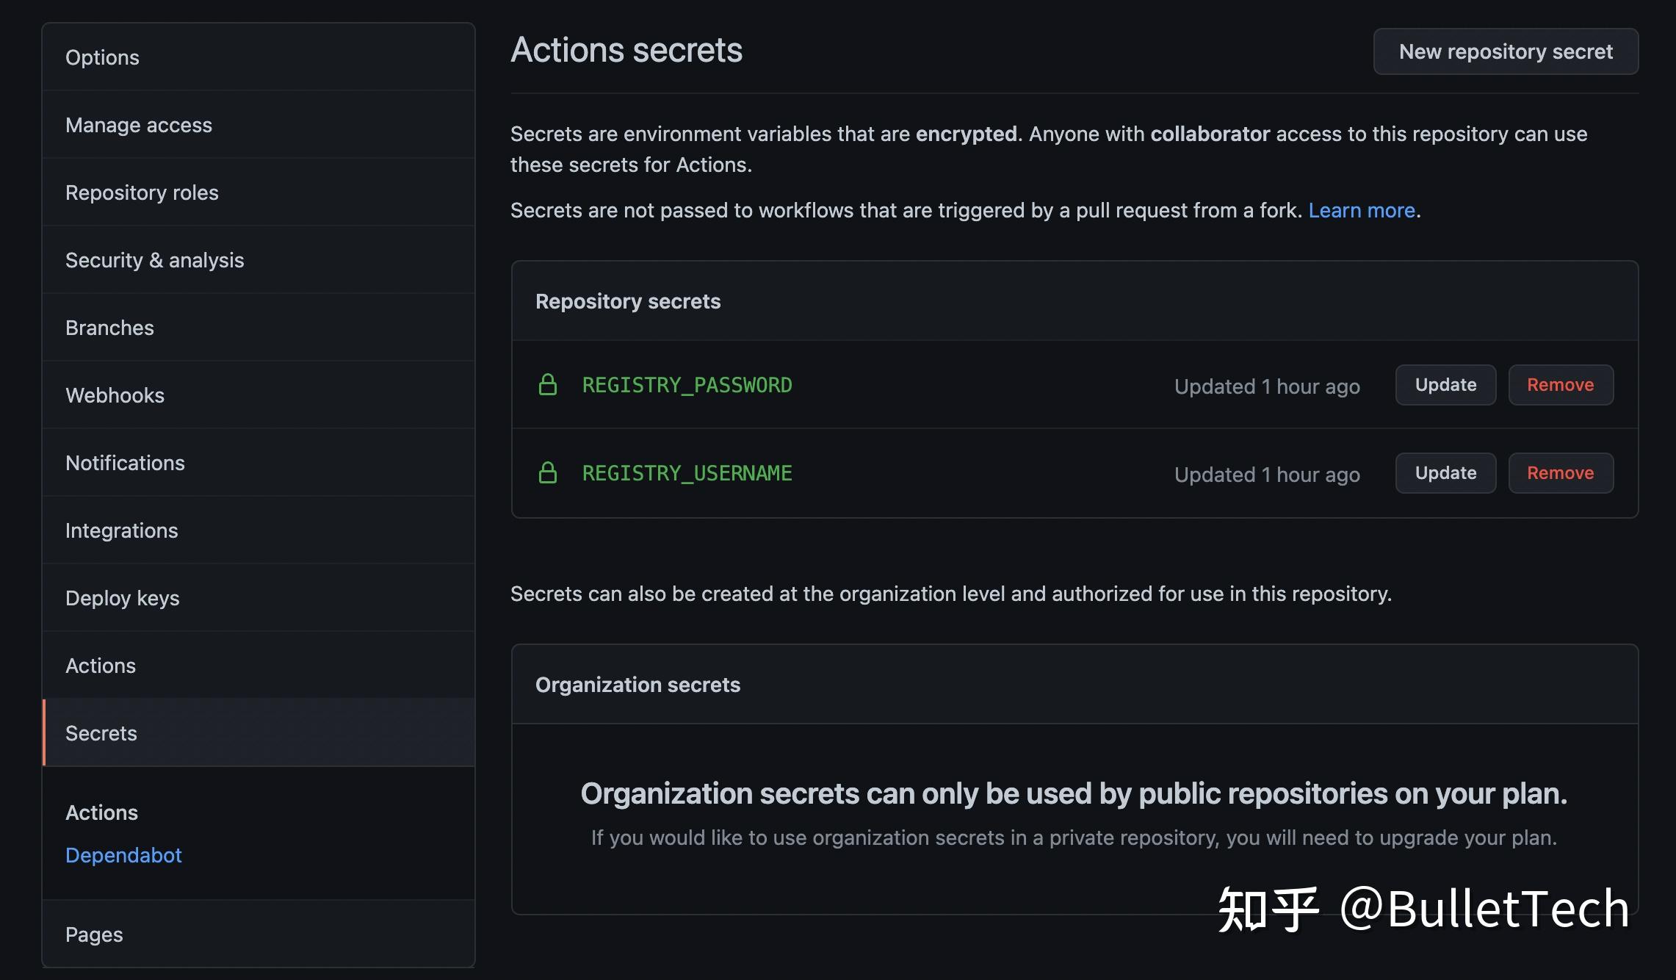Click the lock icon beside REGISTRY_USERNAME
The image size is (1676, 980).
coord(549,473)
